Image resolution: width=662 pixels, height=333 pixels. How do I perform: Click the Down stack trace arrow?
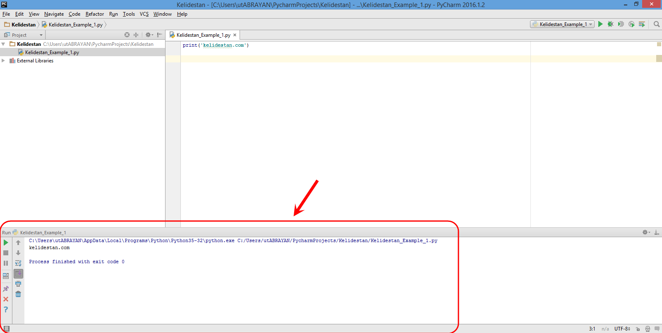click(x=18, y=253)
